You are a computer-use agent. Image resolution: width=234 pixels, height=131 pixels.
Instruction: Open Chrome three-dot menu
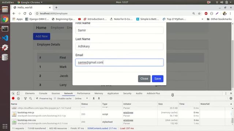click(x=230, y=13)
